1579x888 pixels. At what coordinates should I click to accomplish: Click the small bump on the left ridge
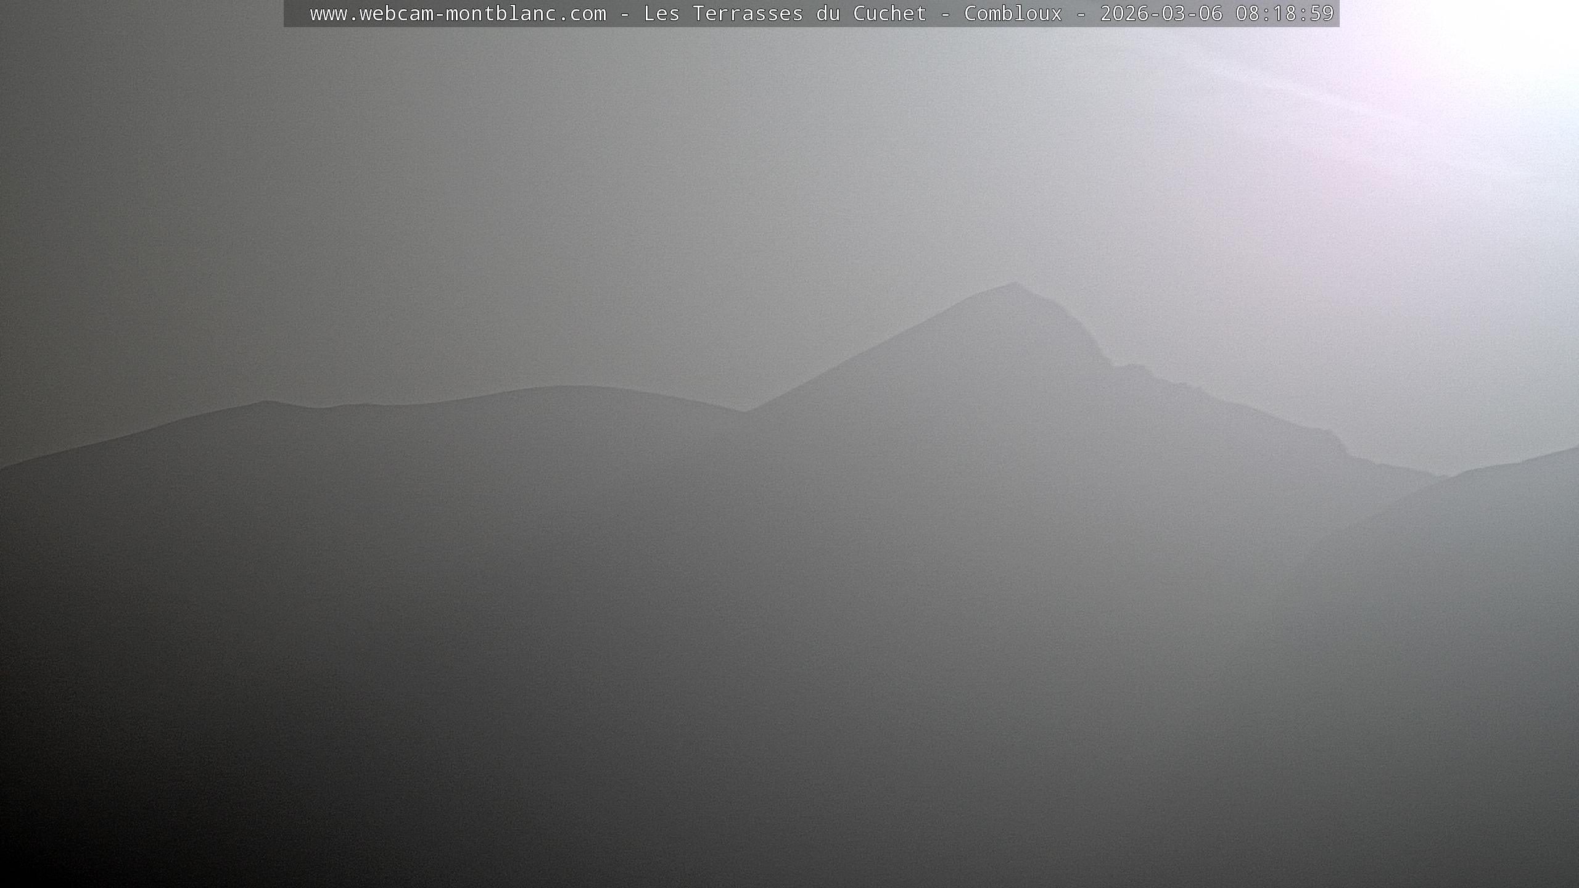coord(265,402)
